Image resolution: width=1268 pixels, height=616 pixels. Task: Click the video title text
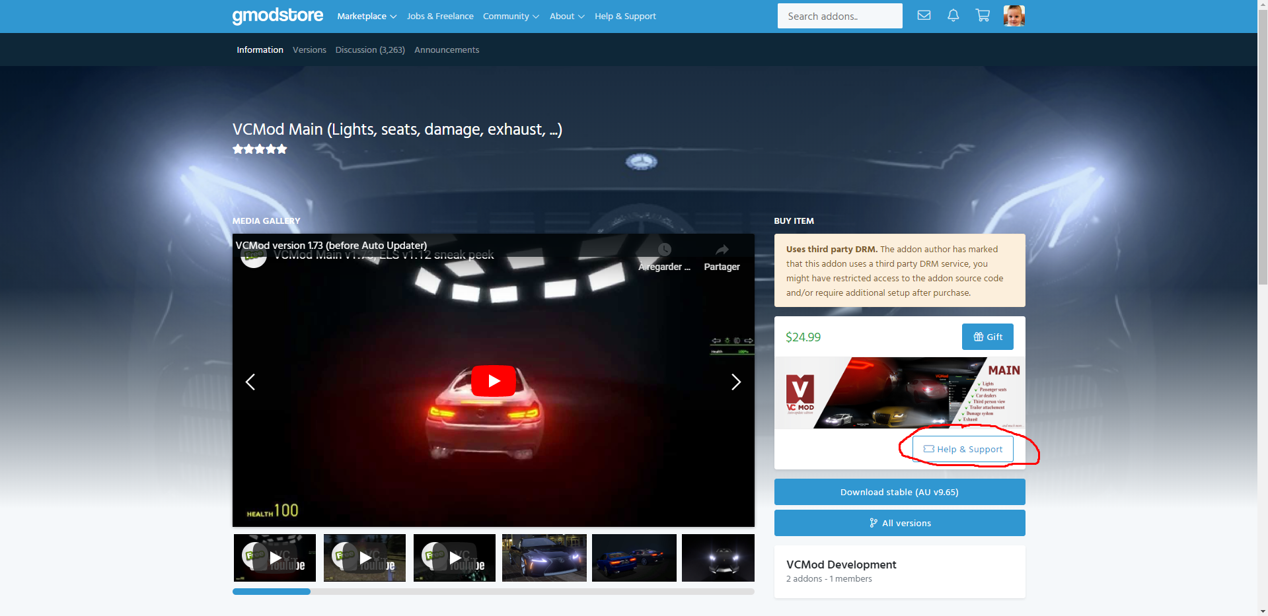coord(331,245)
